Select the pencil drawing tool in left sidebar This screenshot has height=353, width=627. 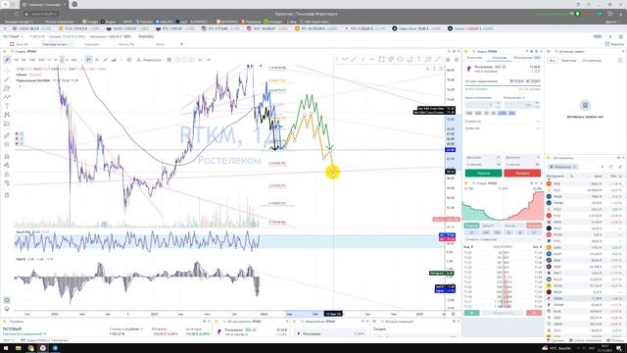click(7, 60)
